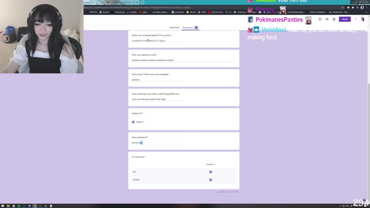Click the Google account avatar
This screenshot has height=208, width=370.
coord(362,19)
